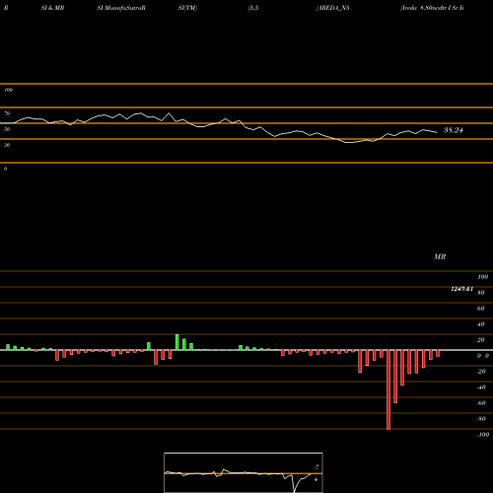Image resolution: width=493 pixels, height=493 pixels.
Task: Click the '20' label on the MR axis
Action: [481, 340]
